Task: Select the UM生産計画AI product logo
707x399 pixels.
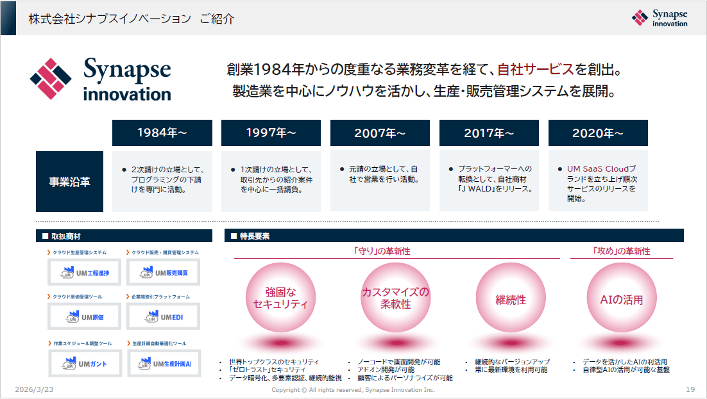Action: [x=163, y=364]
